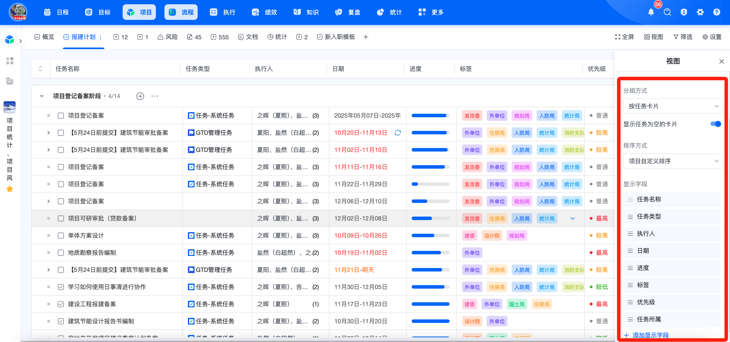
Task: Click drag handle of 标签 field
Action: tap(630, 285)
